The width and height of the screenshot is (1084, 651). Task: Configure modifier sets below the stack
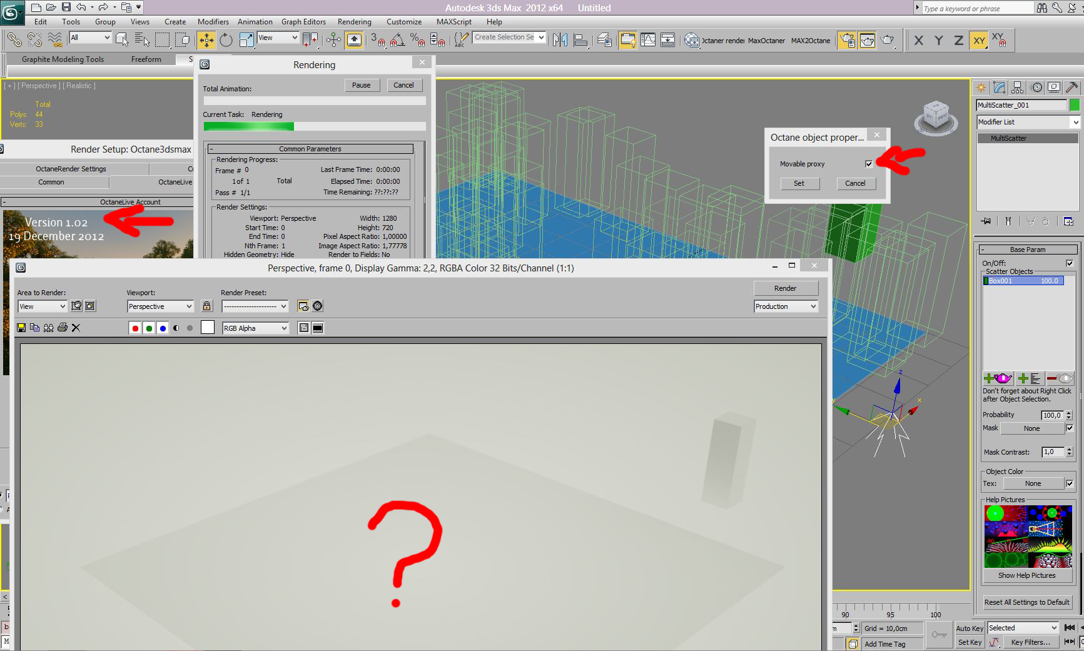pyautogui.click(x=1068, y=221)
